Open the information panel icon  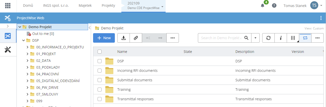pyautogui.click(x=281, y=38)
